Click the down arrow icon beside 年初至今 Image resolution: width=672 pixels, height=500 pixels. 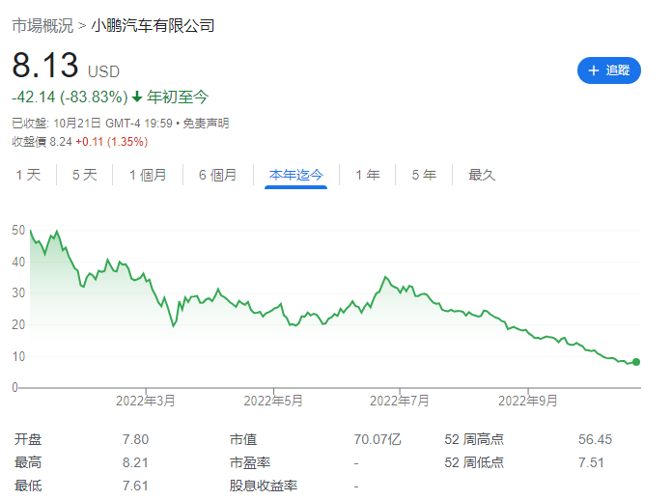(137, 97)
